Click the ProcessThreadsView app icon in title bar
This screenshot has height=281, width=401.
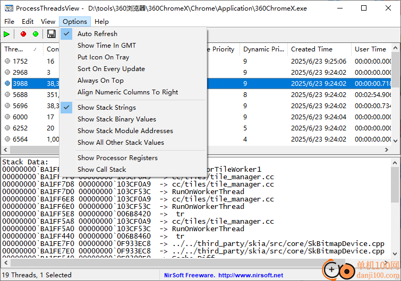pos(9,8)
